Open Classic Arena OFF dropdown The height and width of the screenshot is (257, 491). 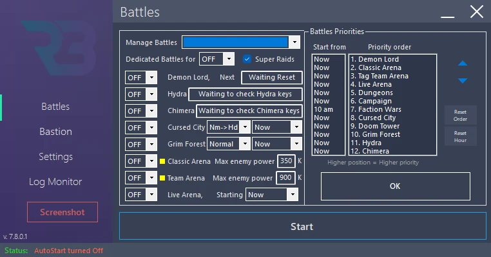point(141,161)
